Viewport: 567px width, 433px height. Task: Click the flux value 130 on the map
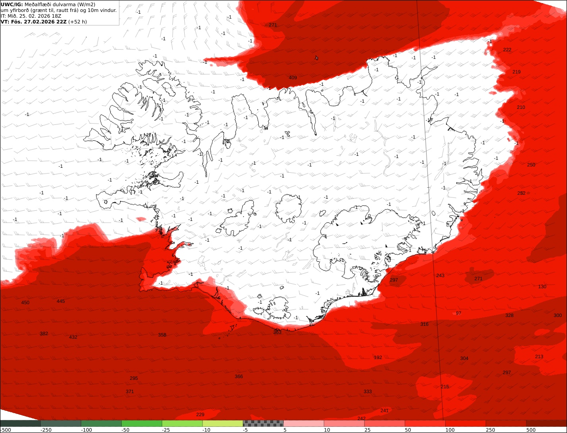click(542, 286)
